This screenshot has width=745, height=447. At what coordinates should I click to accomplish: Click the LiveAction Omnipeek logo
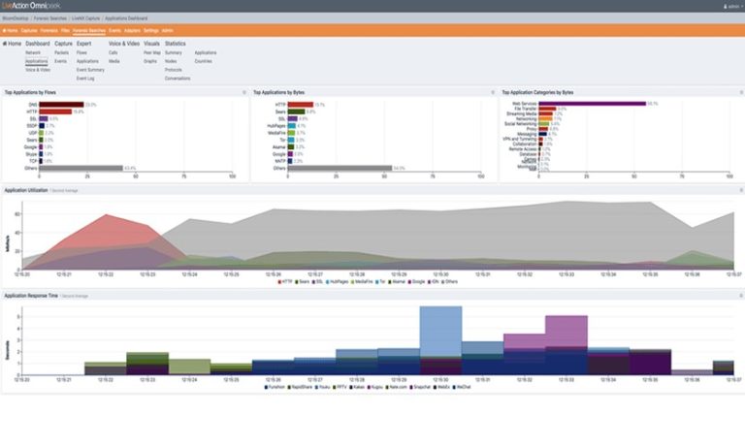(40, 6)
